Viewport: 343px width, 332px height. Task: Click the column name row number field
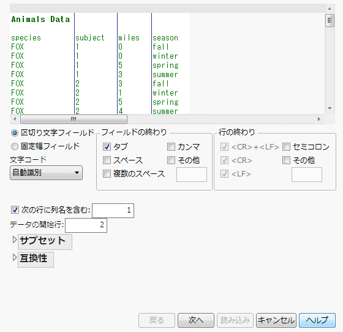(x=113, y=210)
